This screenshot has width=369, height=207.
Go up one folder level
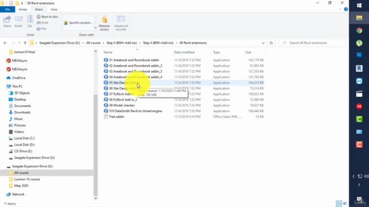(x=25, y=43)
